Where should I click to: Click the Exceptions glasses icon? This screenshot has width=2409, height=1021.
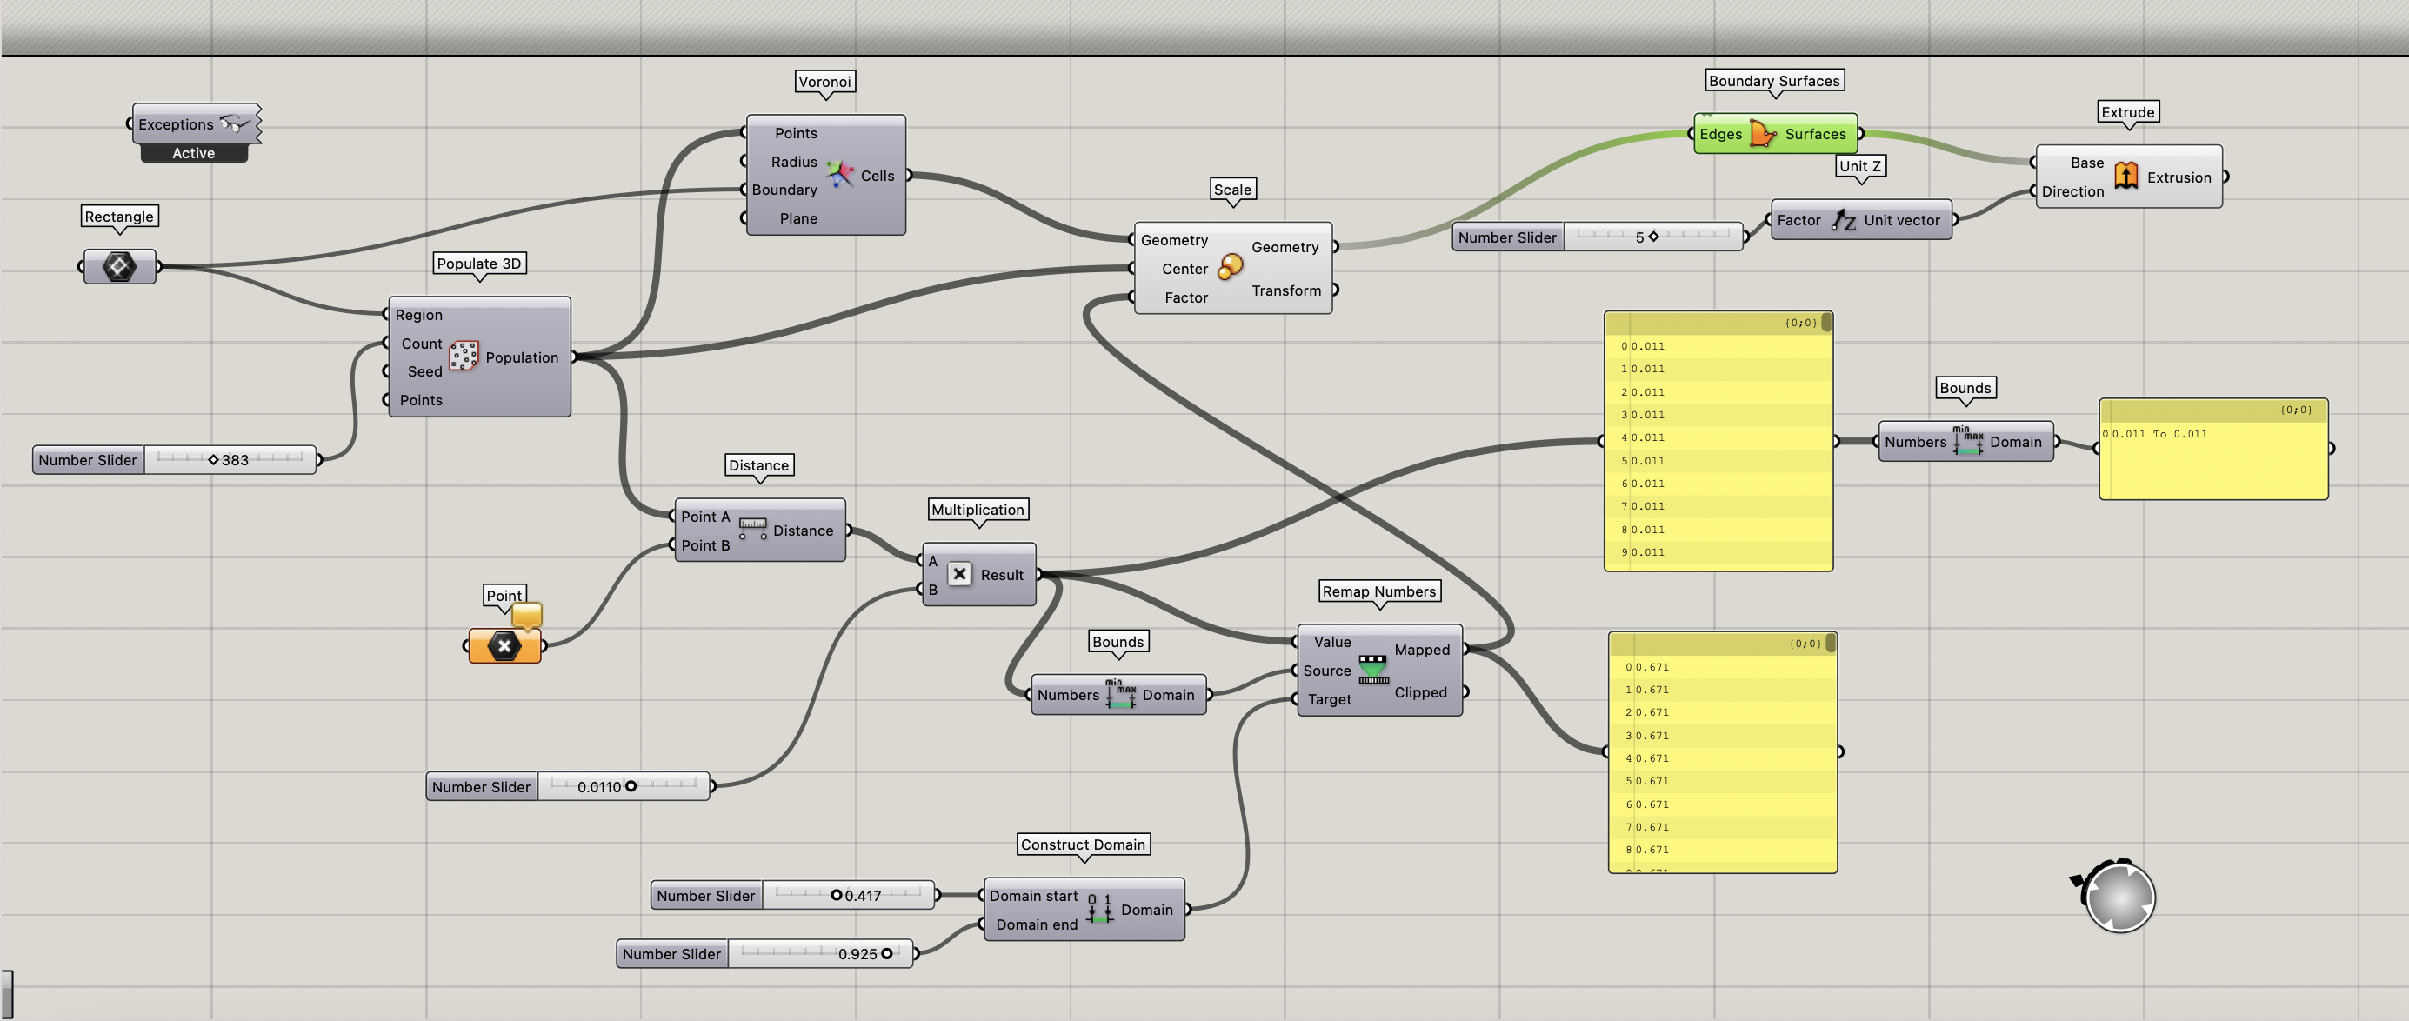tap(235, 123)
